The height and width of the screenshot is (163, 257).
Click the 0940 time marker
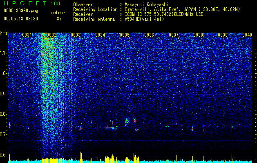click(x=247, y=35)
